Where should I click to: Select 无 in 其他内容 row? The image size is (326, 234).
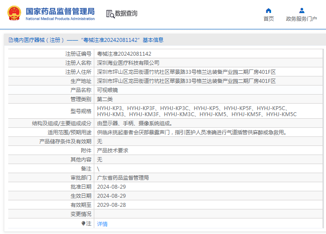click(99, 159)
